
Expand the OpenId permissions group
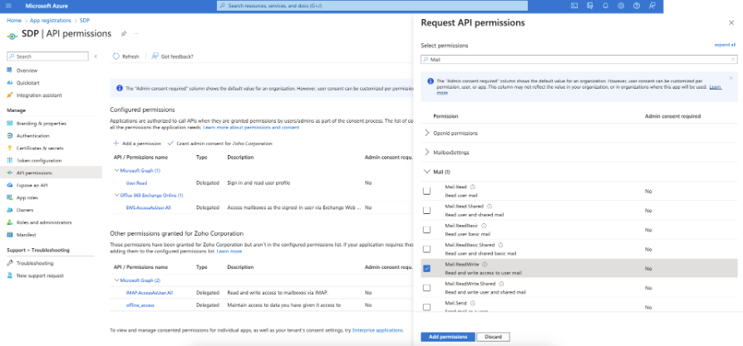click(x=427, y=133)
